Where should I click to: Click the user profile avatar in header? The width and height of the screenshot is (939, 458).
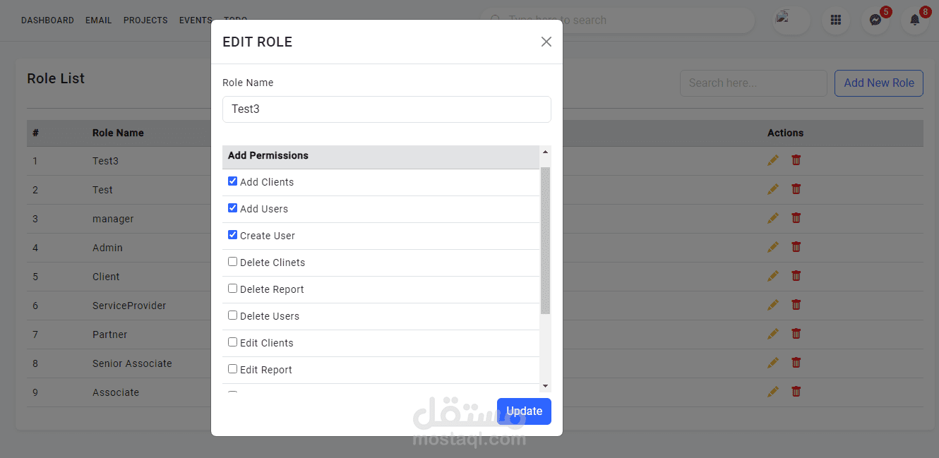coord(791,20)
